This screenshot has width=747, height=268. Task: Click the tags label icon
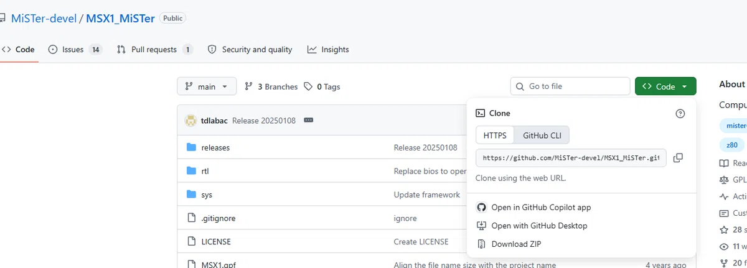point(308,86)
